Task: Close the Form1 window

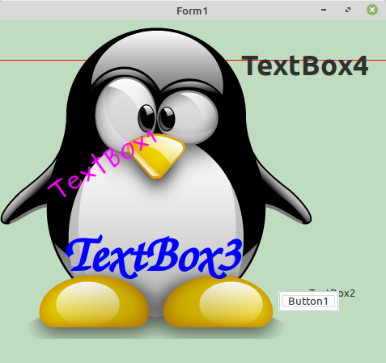Action: click(x=372, y=10)
